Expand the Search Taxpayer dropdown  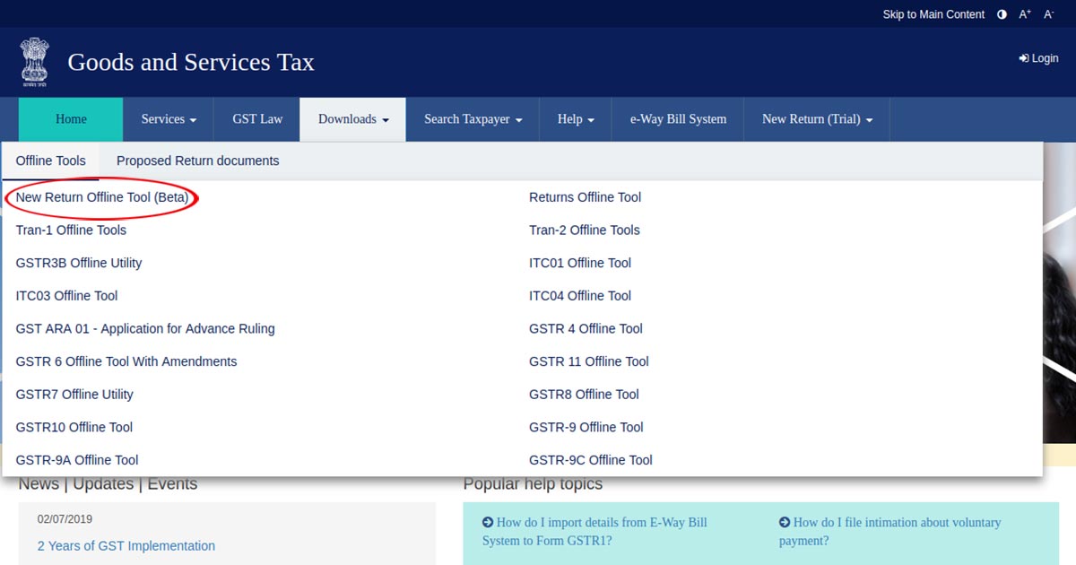coord(473,119)
